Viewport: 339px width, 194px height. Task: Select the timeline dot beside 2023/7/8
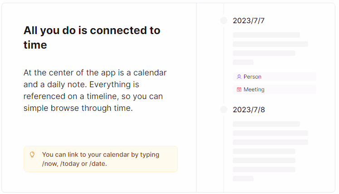[224, 109]
